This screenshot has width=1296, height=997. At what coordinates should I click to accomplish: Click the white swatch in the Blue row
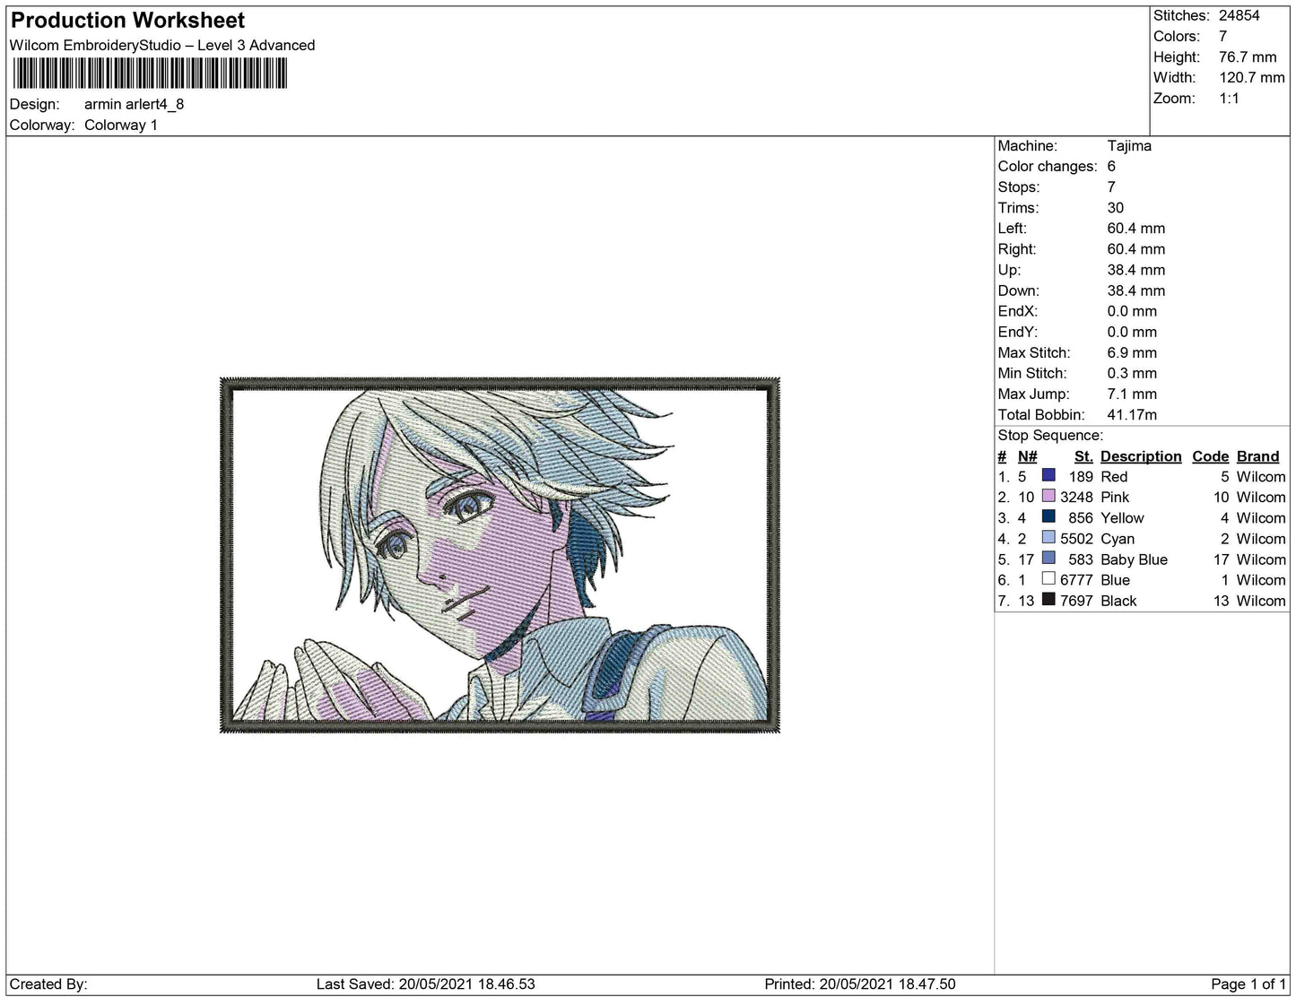point(1048,578)
